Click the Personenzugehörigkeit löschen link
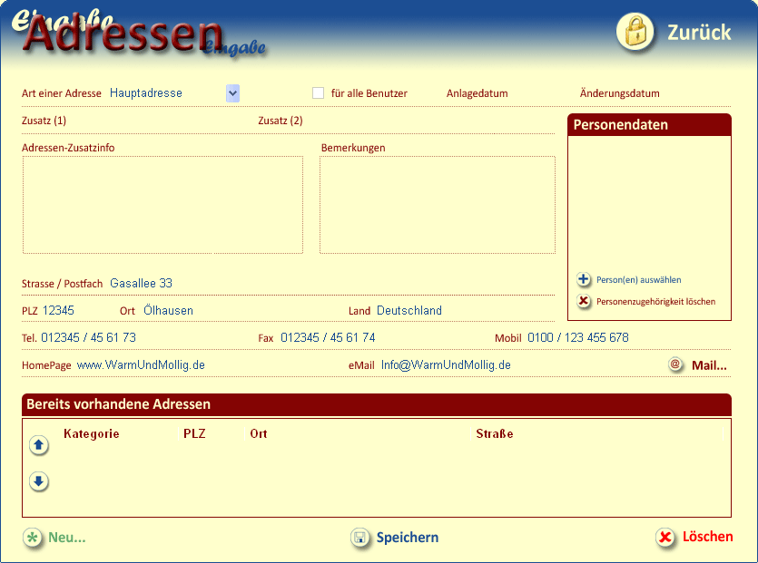The width and height of the screenshot is (758, 563). coord(655,302)
